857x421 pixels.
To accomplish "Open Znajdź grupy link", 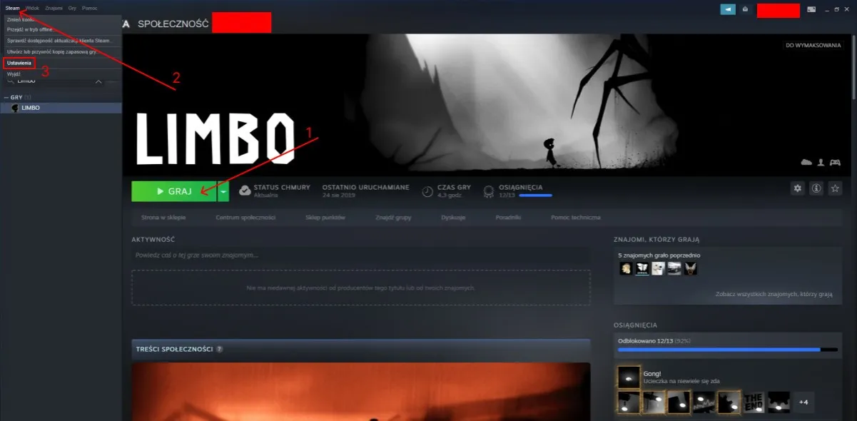I will (x=393, y=217).
